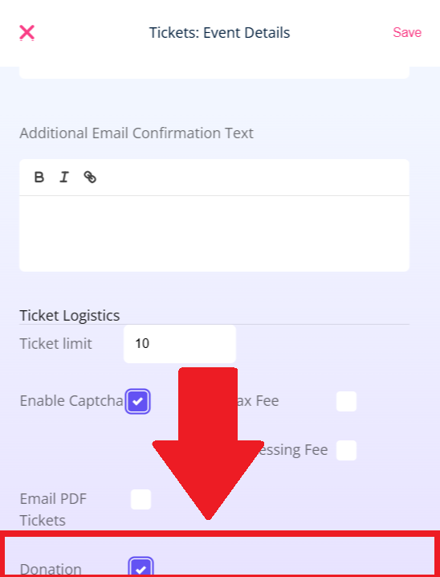Close the Event Details panel with X
The image size is (440, 577).
[x=26, y=32]
